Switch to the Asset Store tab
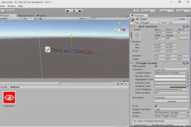The image size is (191, 127). pos(26,16)
